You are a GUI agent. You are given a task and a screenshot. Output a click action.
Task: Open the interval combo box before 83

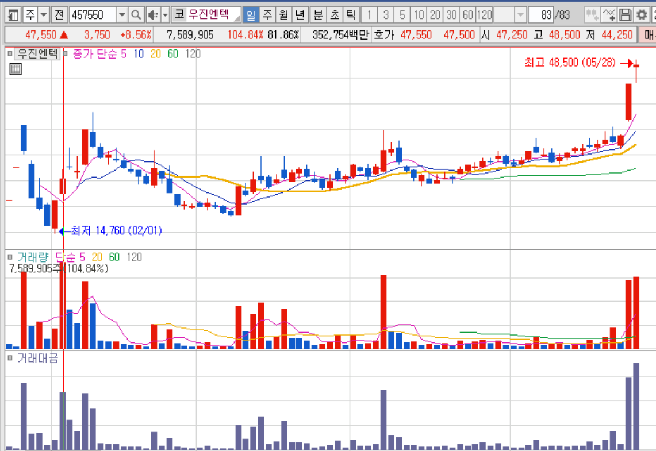[509, 16]
